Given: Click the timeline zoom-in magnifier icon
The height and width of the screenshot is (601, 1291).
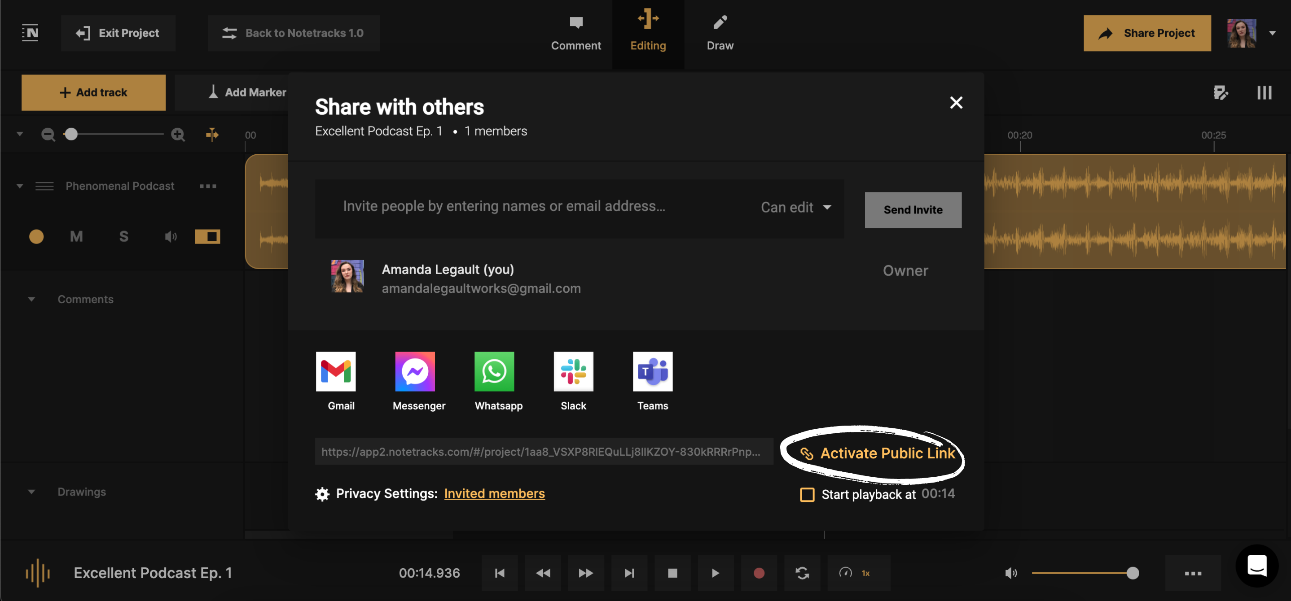Looking at the screenshot, I should (x=178, y=134).
